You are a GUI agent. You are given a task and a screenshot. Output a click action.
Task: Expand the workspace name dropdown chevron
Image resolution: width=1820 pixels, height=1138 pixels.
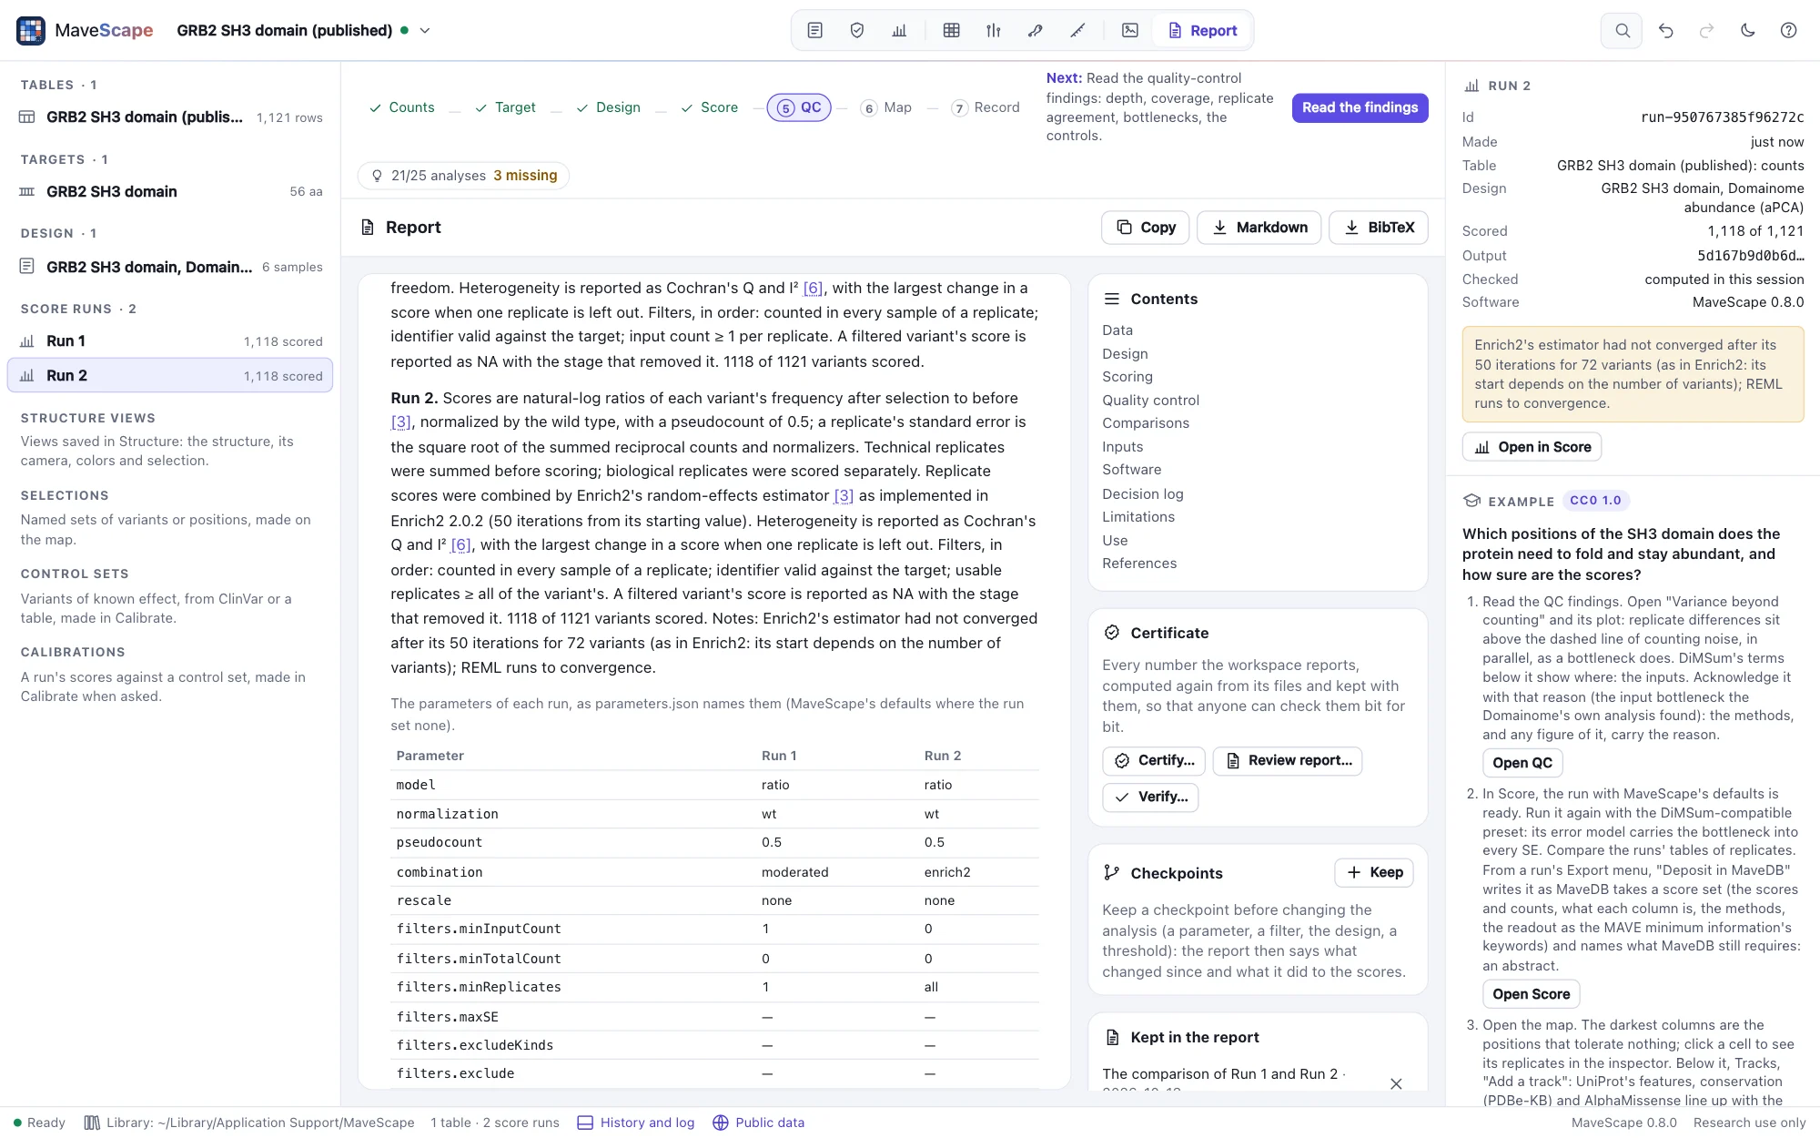coord(425,30)
